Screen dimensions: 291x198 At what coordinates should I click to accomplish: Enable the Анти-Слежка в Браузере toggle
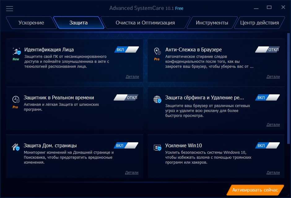tap(267, 49)
